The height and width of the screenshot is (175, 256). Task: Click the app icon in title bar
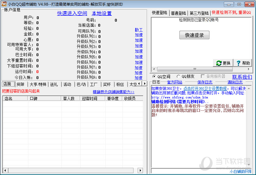click(x=4, y=4)
